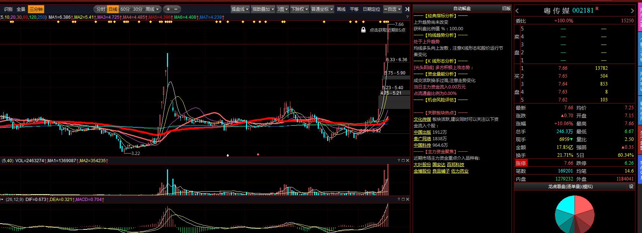Image resolution: width=642 pixels, height=233 pixels.
Task: Close the VOL indicator sub-panel
Action: tap(408, 160)
